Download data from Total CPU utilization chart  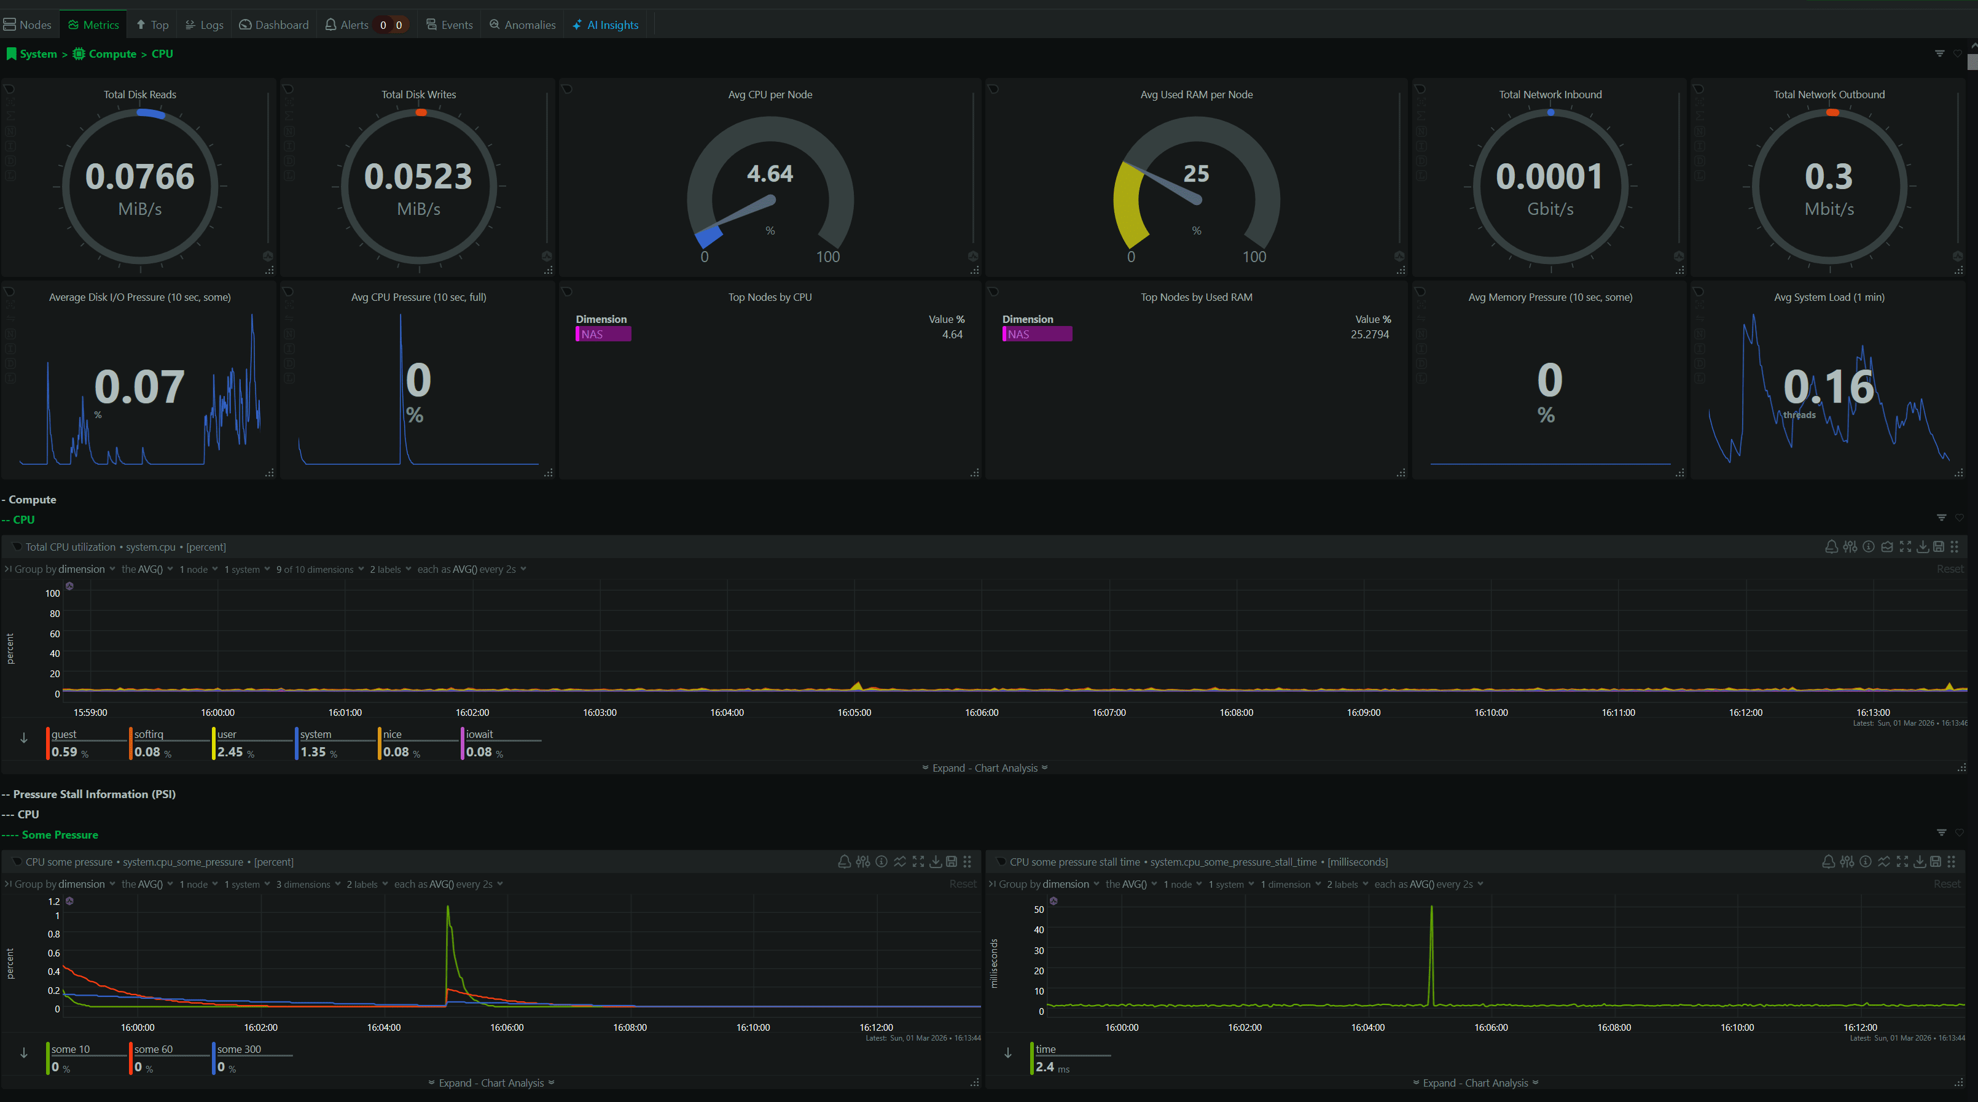tap(1923, 546)
